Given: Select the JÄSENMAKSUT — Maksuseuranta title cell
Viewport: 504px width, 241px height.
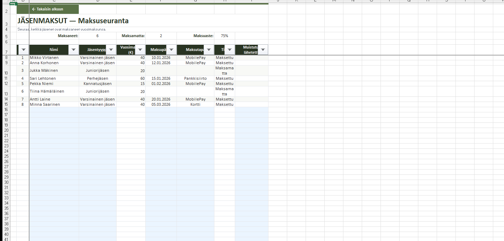Looking at the screenshot, I should pyautogui.click(x=73, y=21).
